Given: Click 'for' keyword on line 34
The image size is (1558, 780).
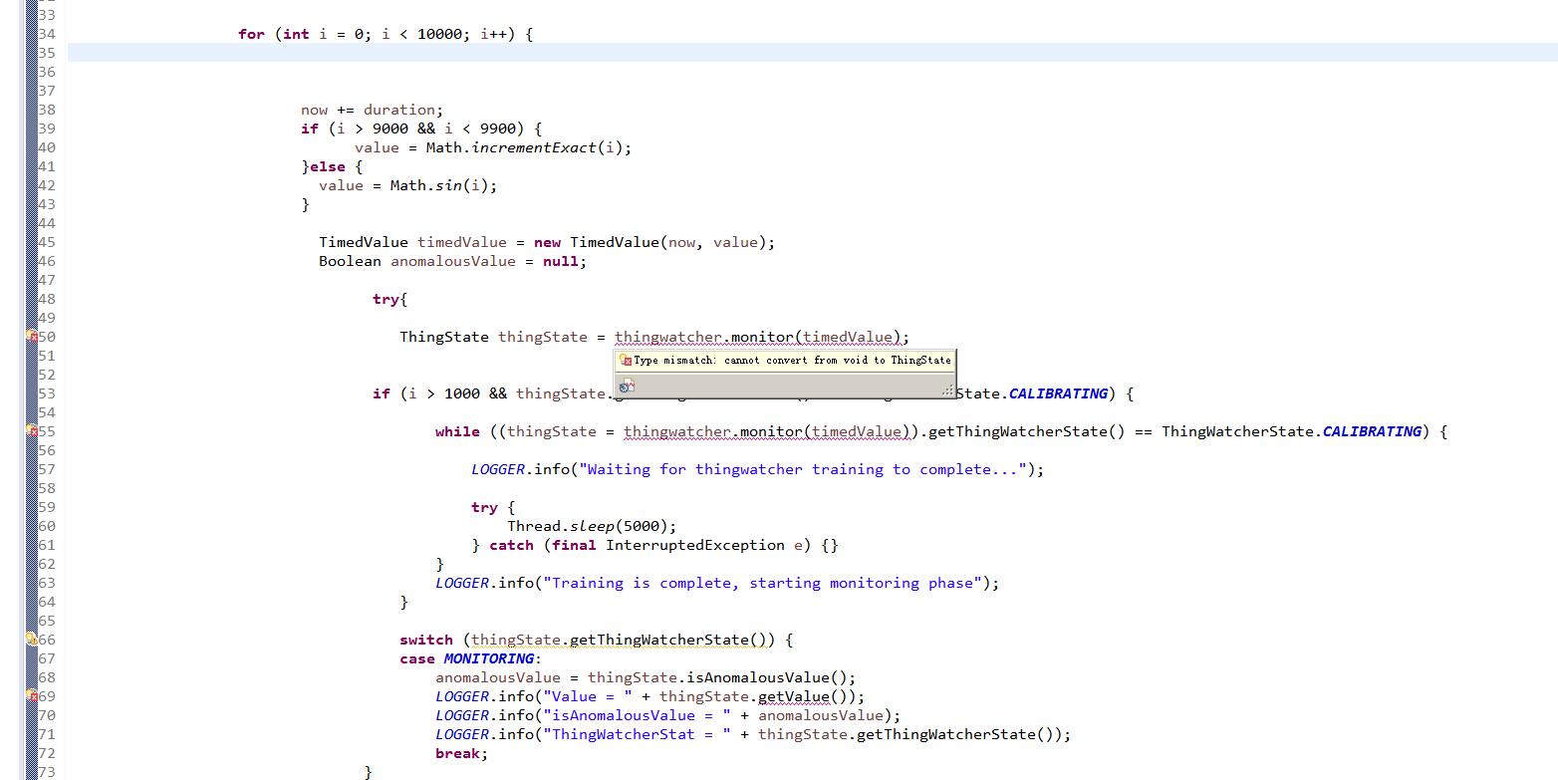Looking at the screenshot, I should [251, 34].
